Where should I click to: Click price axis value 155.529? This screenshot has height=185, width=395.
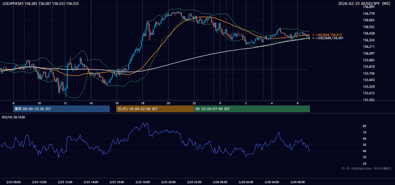point(369,87)
